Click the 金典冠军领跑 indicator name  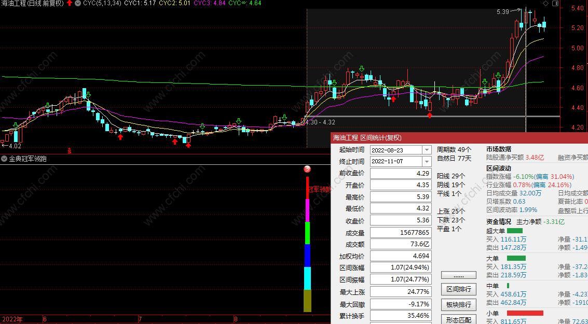click(28, 159)
